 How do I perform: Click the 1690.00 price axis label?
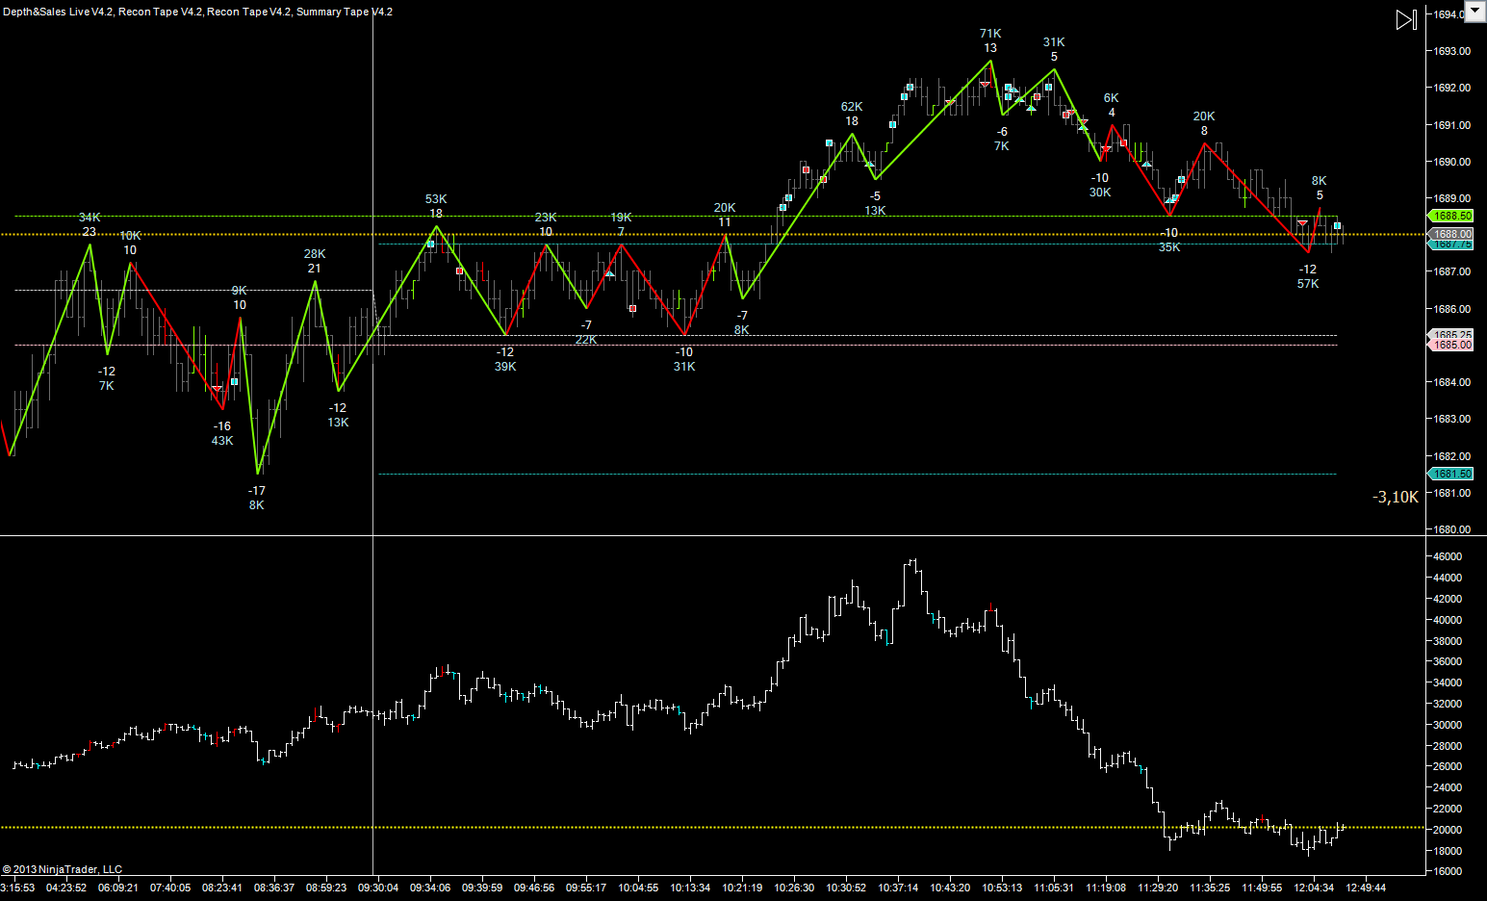(x=1452, y=162)
